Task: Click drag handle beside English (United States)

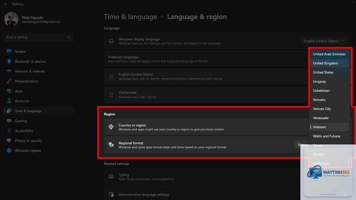Action: (111, 76)
